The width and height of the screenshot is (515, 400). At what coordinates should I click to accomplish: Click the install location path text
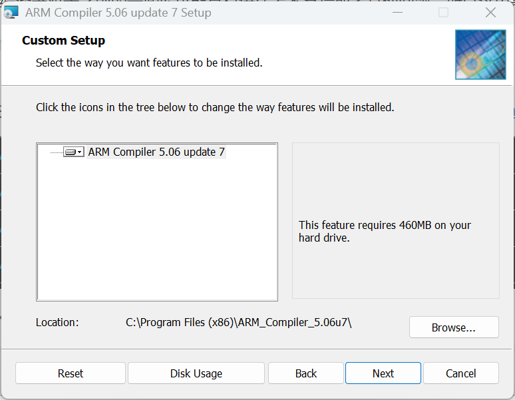point(238,323)
